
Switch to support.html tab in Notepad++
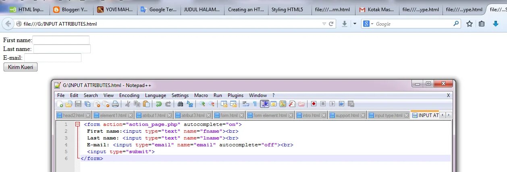point(347,115)
